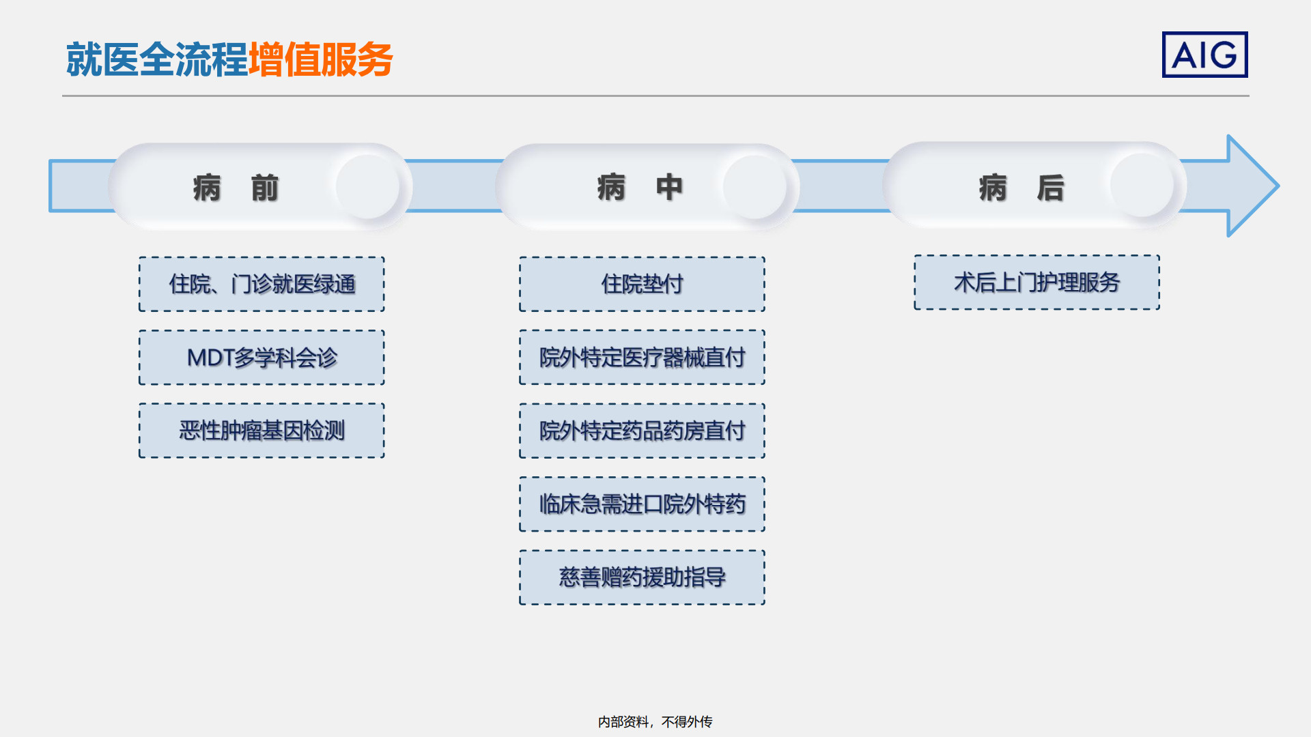This screenshot has height=737, width=1311.
Task: Select the 病后 stage label
Action: click(x=1021, y=188)
